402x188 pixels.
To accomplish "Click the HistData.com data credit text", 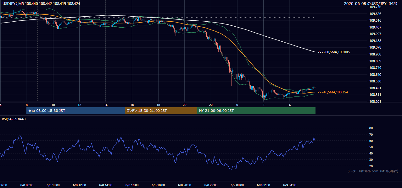I will tap(373, 171).
